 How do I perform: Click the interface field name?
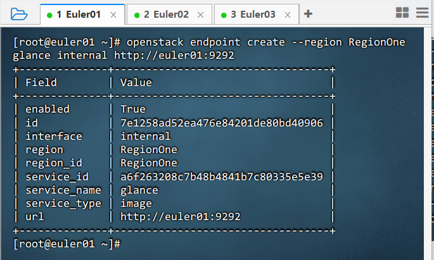pos(54,136)
